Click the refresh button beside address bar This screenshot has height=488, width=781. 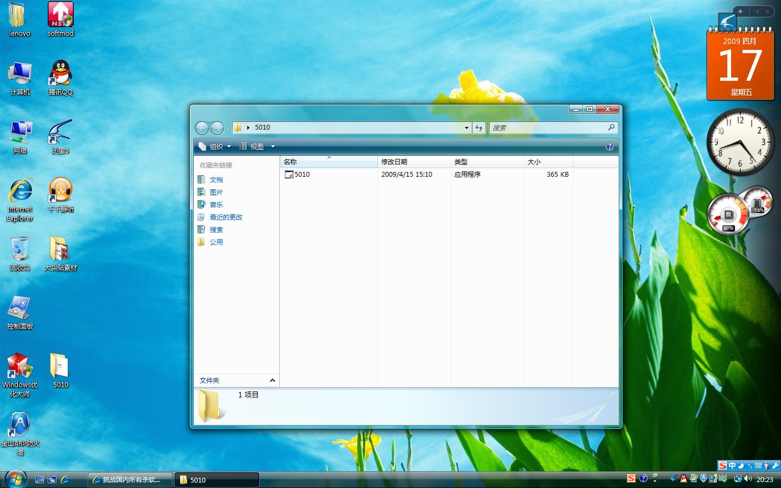[x=479, y=127]
